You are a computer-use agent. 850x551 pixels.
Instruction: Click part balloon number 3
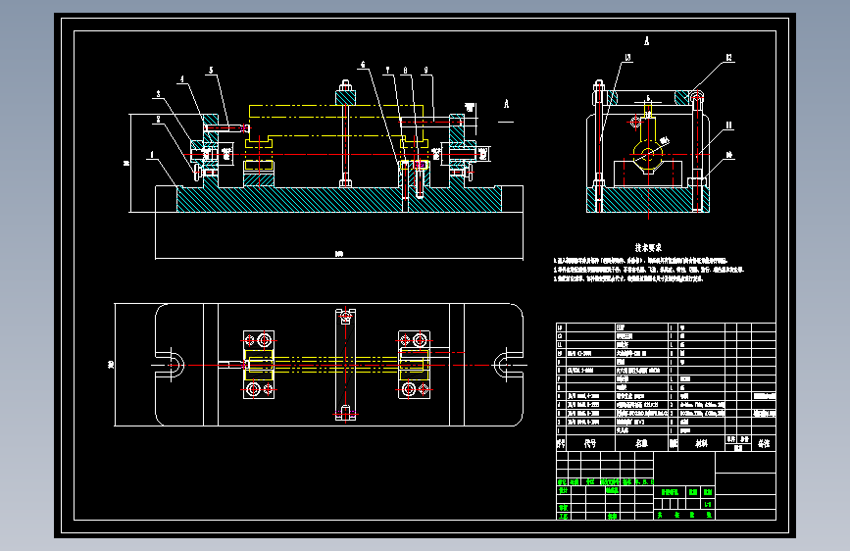(x=158, y=94)
